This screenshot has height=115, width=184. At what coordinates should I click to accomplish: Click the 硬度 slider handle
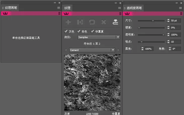click(139, 28)
